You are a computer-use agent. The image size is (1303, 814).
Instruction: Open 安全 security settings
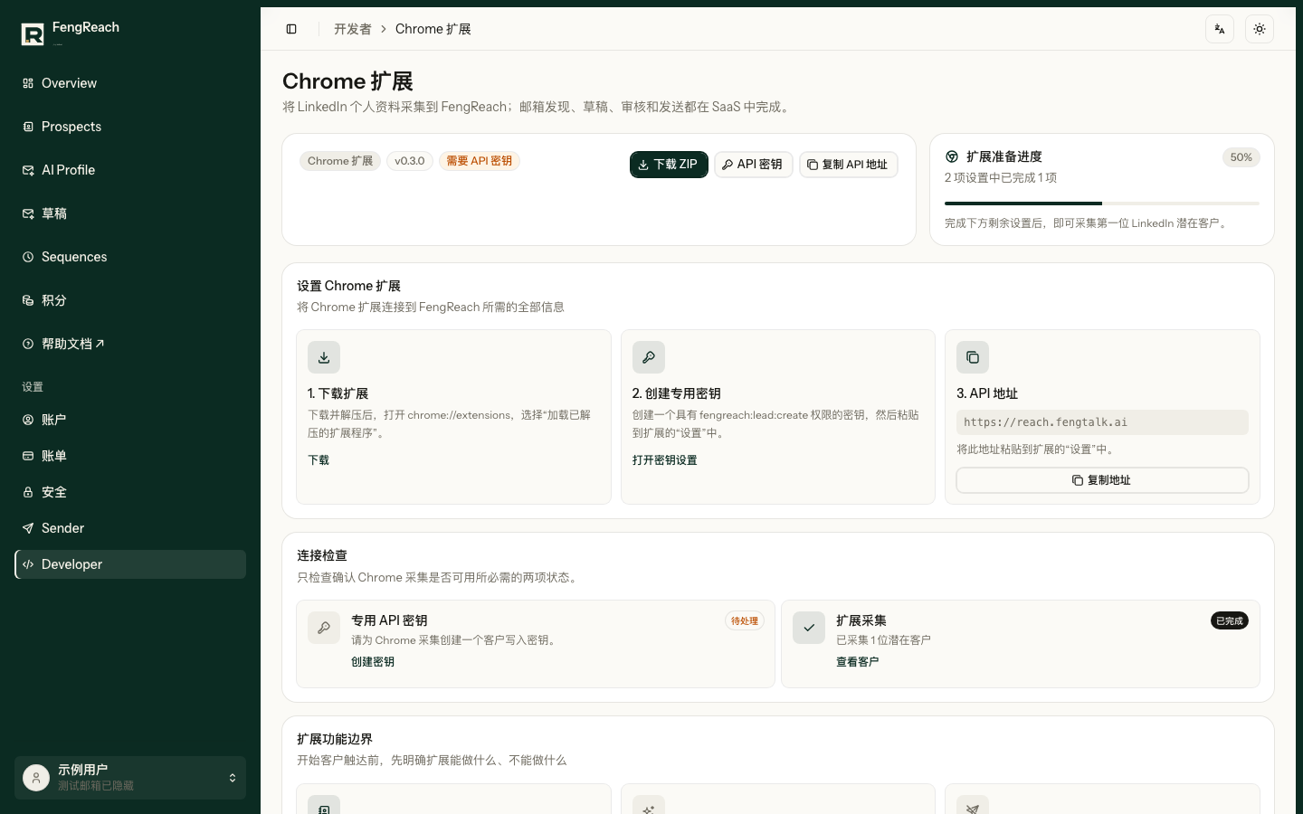(x=130, y=492)
